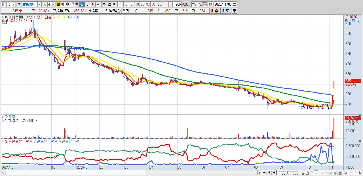Save chart with floppy disk icon
Image resolution: width=363 pixels, height=176 pixels.
click(x=205, y=4)
